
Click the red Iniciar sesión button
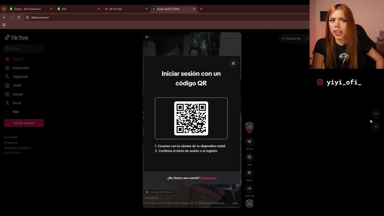coord(24,123)
